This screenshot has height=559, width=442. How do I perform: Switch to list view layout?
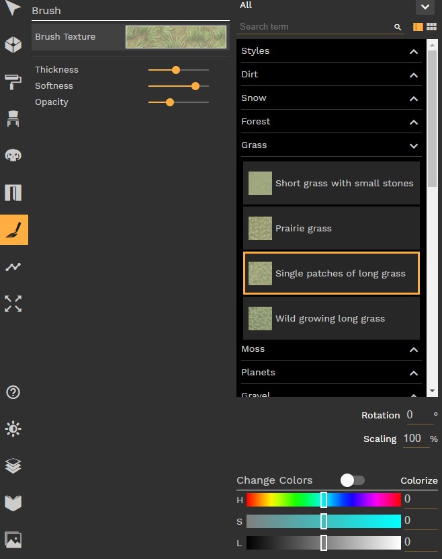pyautogui.click(x=418, y=27)
